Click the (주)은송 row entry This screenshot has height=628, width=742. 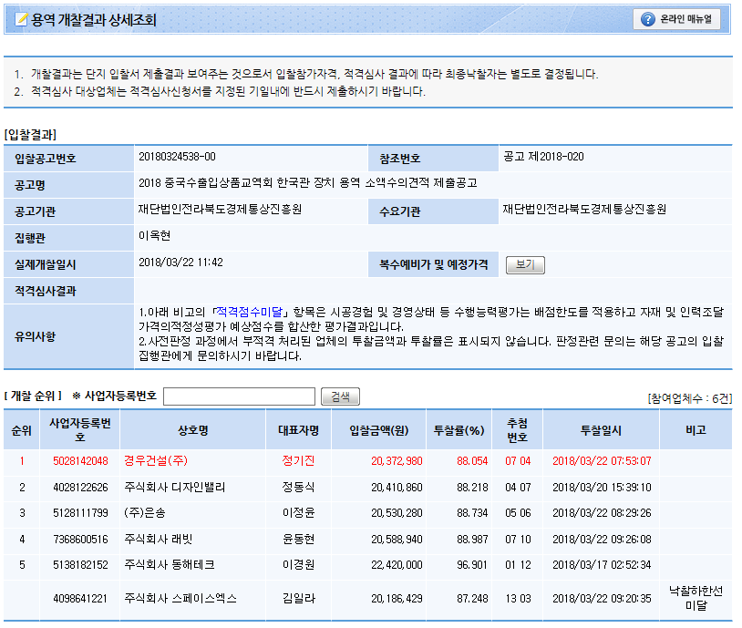point(146,513)
